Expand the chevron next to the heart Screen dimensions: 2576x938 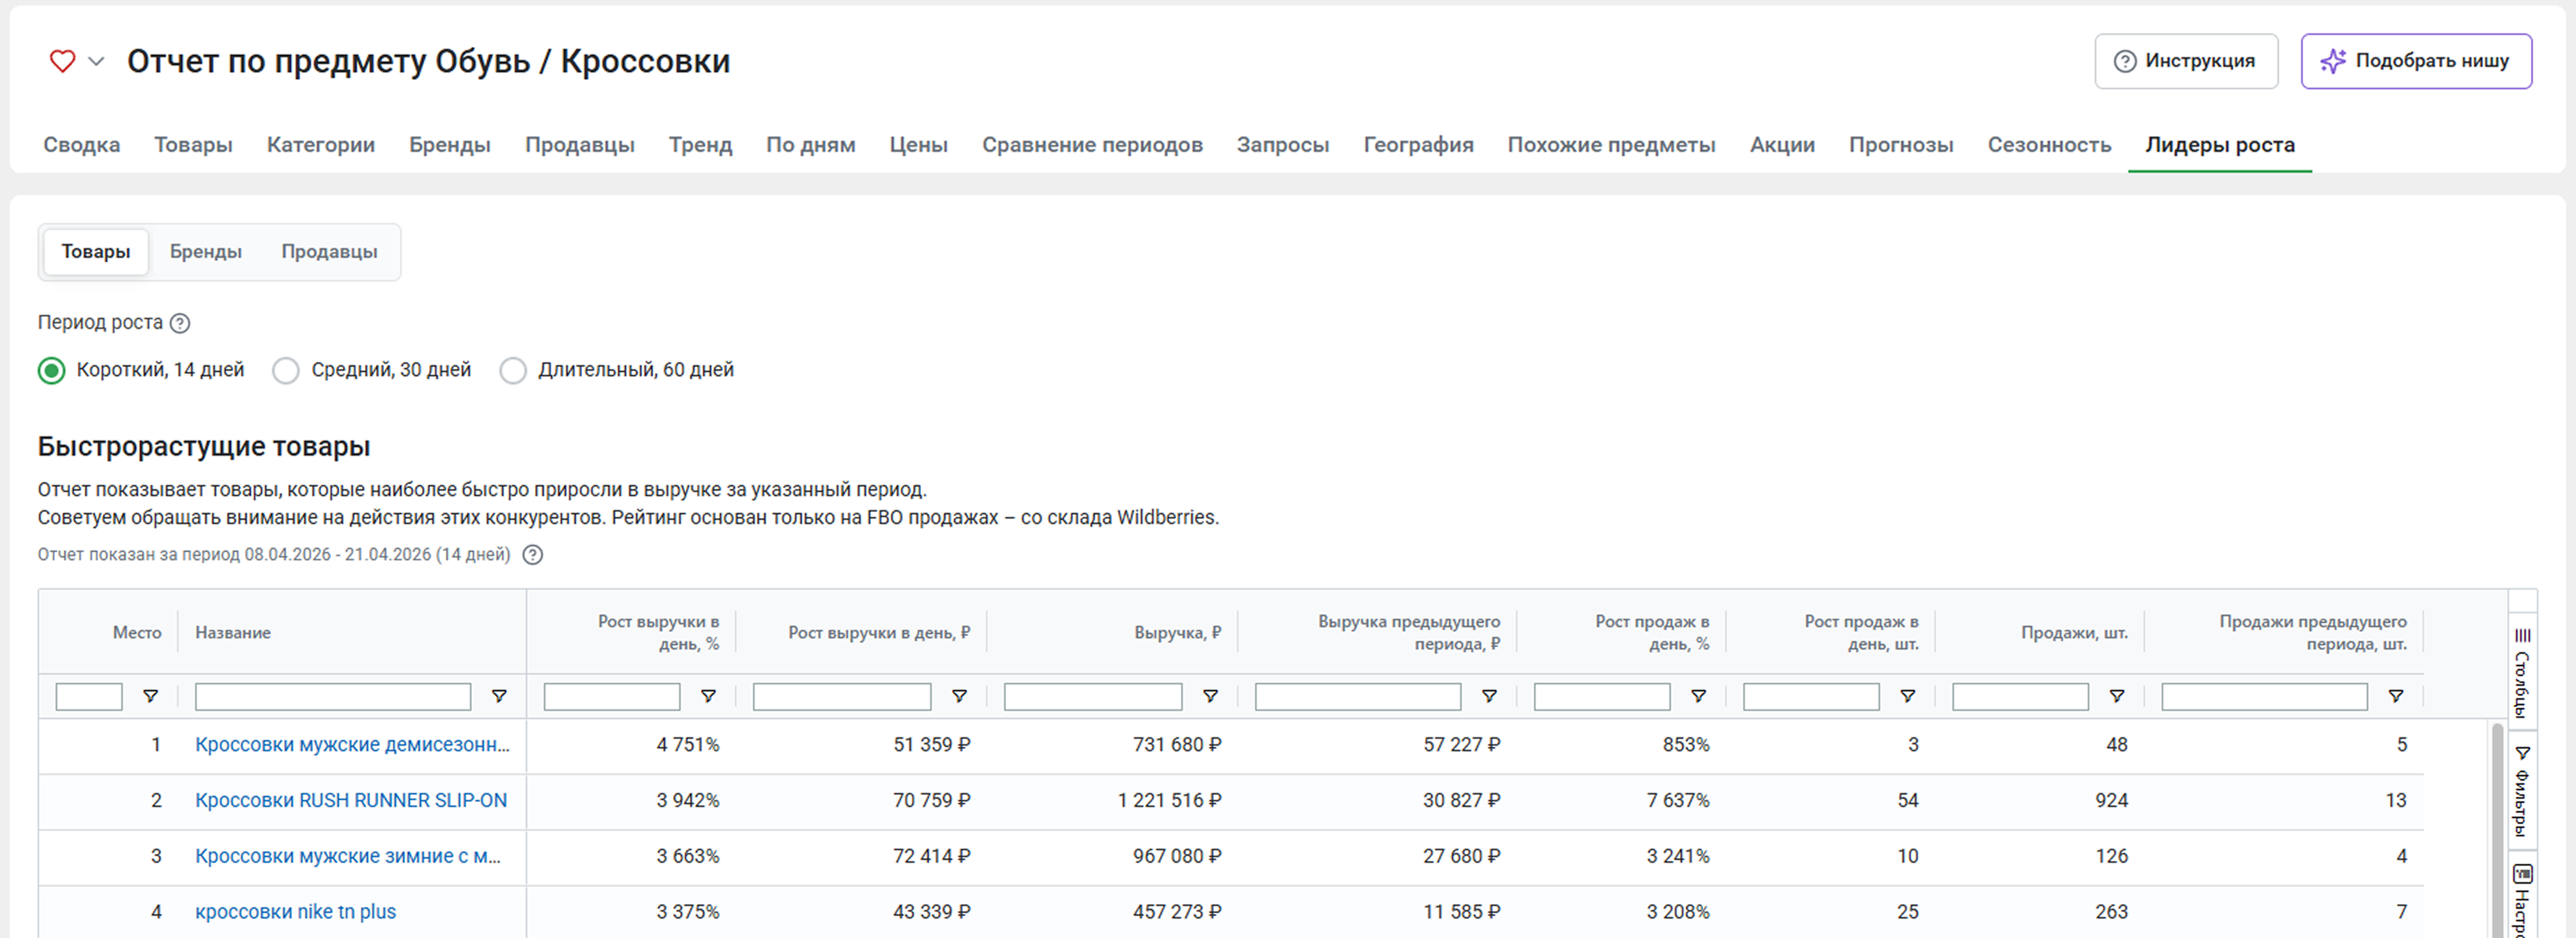pyautogui.click(x=96, y=61)
